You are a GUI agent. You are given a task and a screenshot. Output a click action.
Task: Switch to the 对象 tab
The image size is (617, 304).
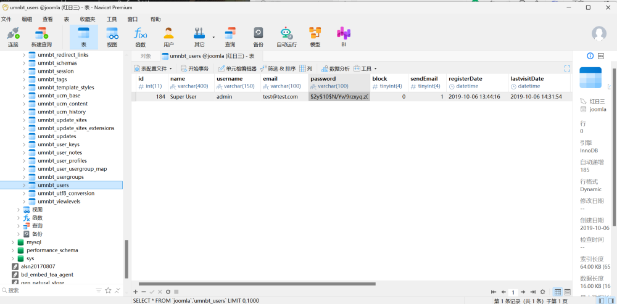[x=146, y=55]
